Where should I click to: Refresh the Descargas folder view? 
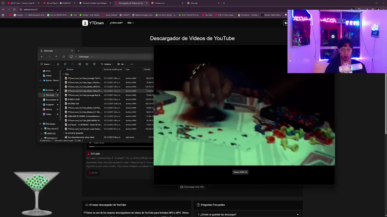pyautogui.click(x=63, y=57)
